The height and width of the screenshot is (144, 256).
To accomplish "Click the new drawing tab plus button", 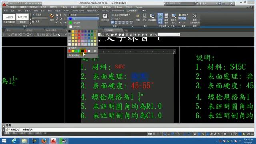I will tap(126, 30).
